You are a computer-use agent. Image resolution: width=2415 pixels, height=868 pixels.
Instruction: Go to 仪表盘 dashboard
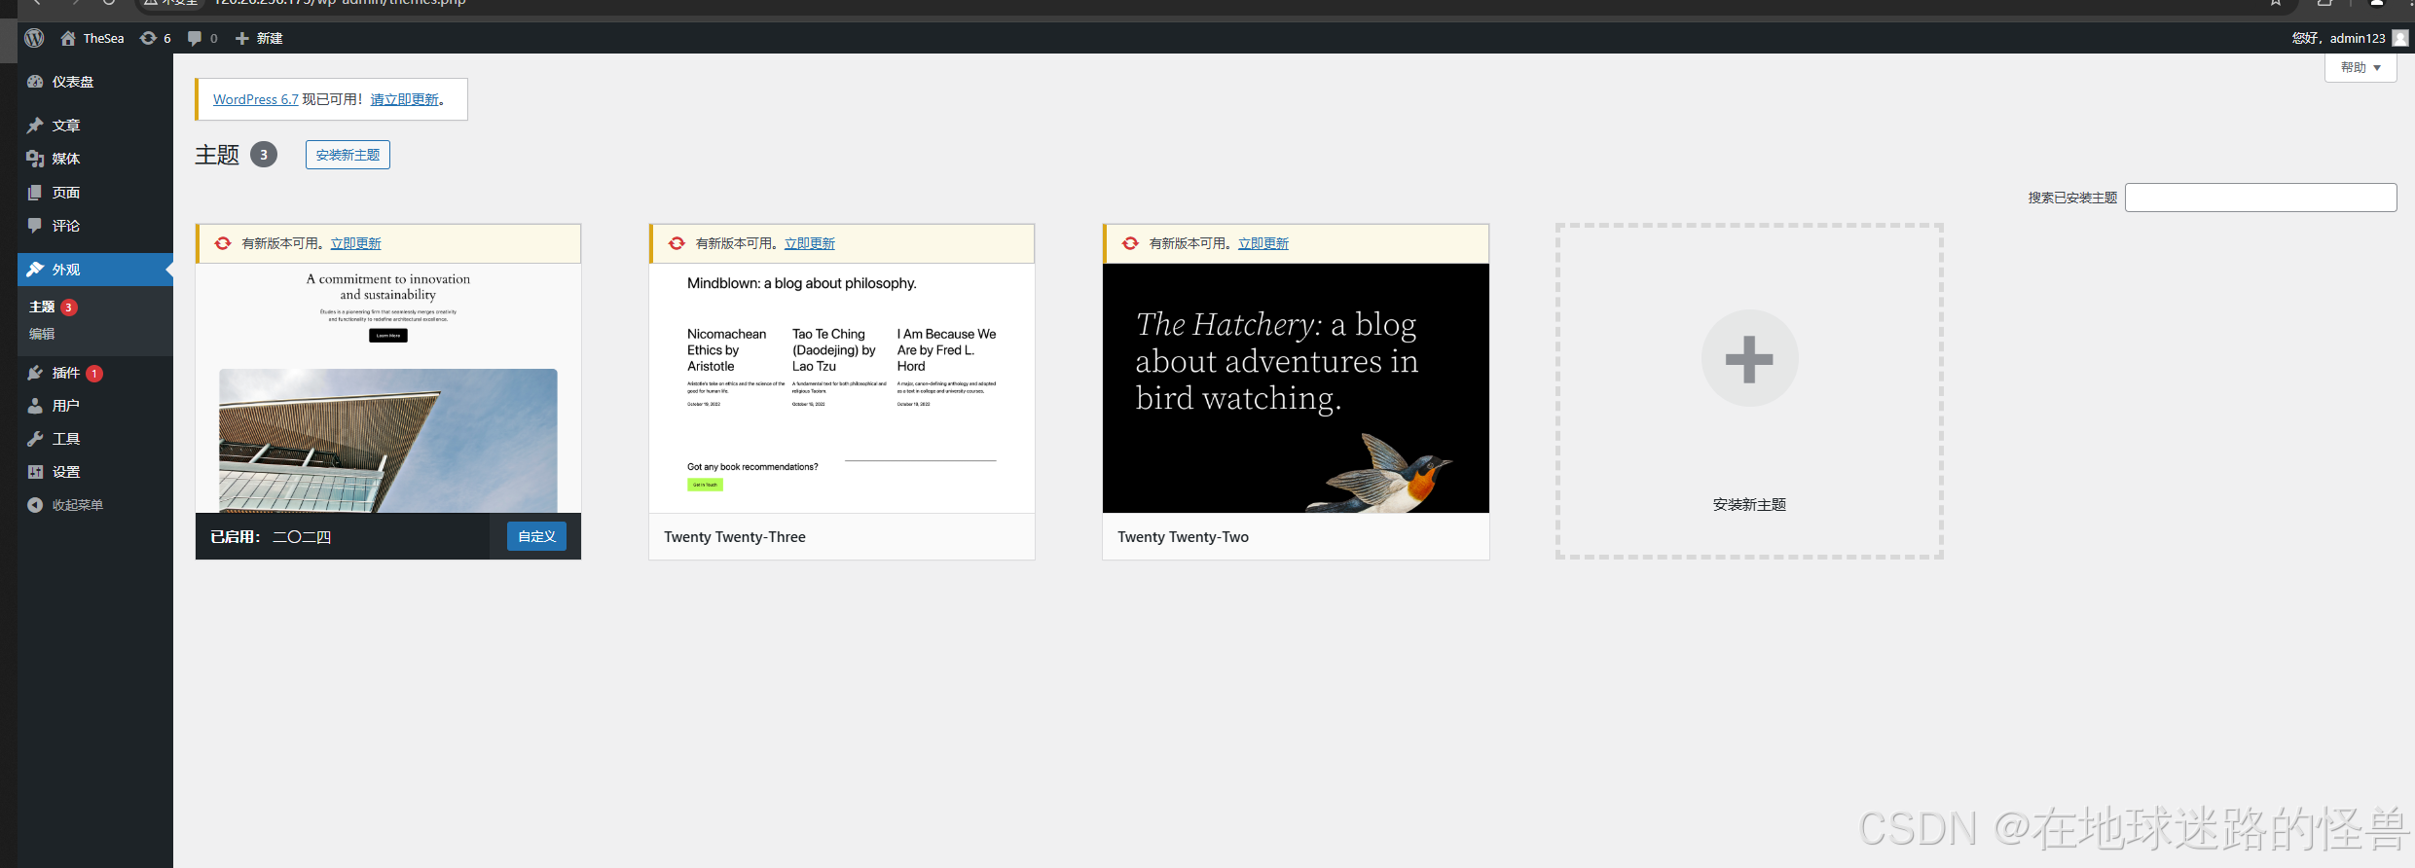click(94, 82)
